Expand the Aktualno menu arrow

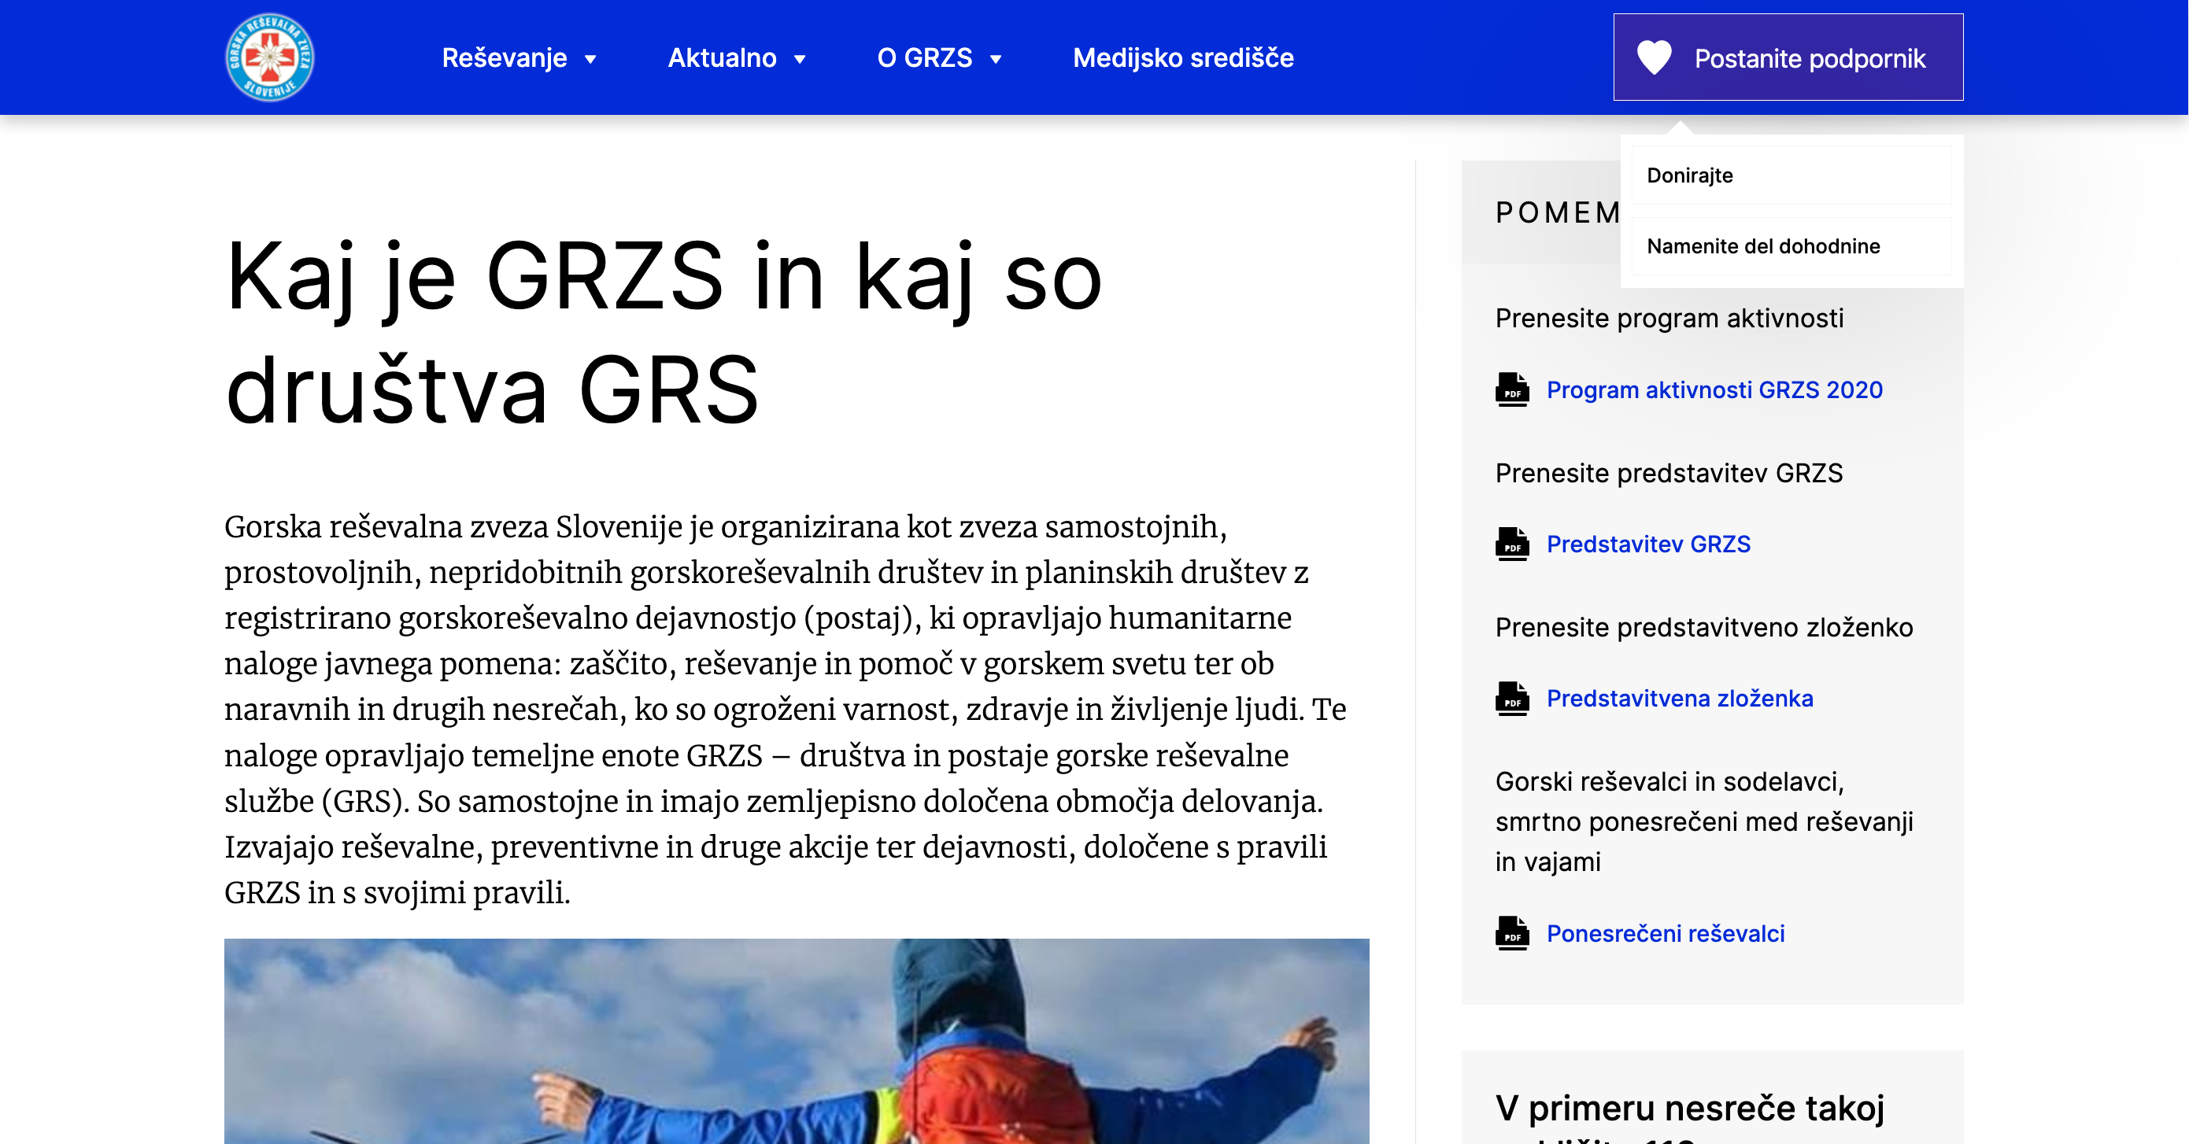pos(799,58)
